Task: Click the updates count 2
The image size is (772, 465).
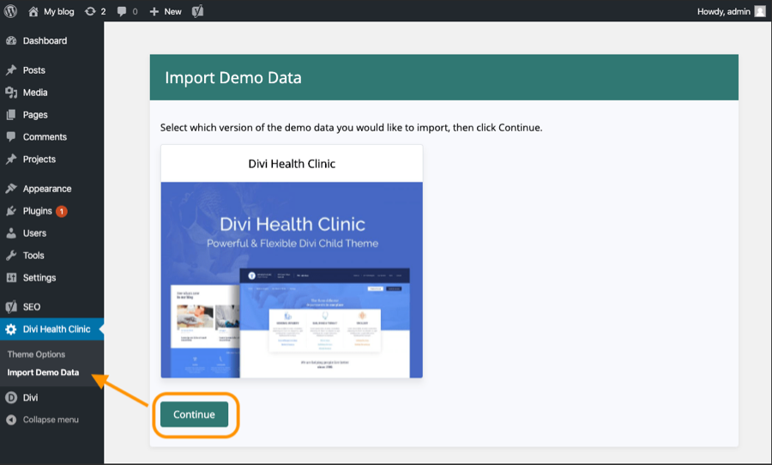Action: point(104,11)
